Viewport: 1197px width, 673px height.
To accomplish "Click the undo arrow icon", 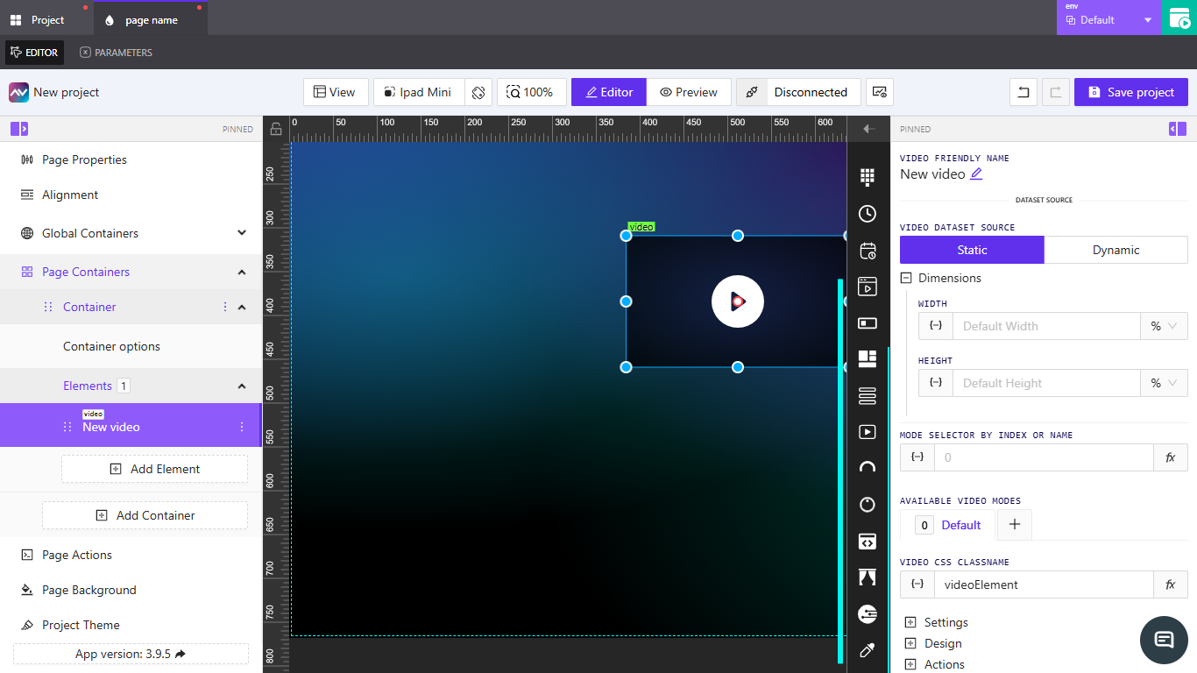I will [x=1023, y=92].
